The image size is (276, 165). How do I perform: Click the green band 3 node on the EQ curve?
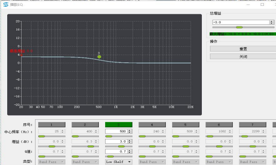pos(99,56)
